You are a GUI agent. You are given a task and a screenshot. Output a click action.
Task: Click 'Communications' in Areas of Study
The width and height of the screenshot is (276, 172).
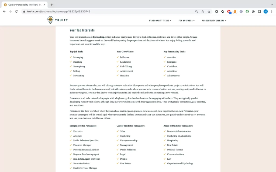tap(176, 154)
